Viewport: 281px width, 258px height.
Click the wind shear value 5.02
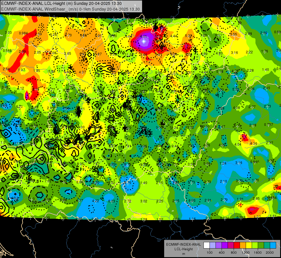point(236,89)
